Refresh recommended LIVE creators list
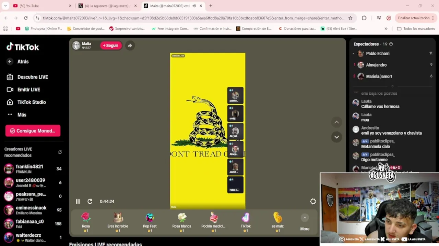 pos(60,152)
